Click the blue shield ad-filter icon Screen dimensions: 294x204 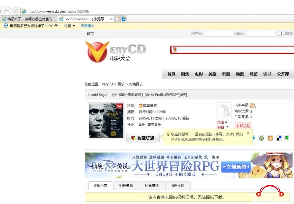click(6, 26)
